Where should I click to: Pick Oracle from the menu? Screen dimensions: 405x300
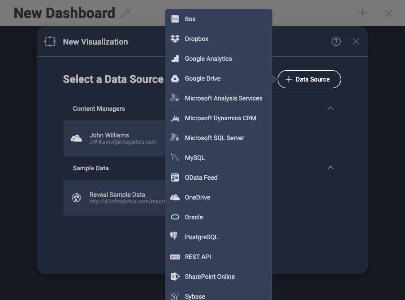tap(219, 217)
